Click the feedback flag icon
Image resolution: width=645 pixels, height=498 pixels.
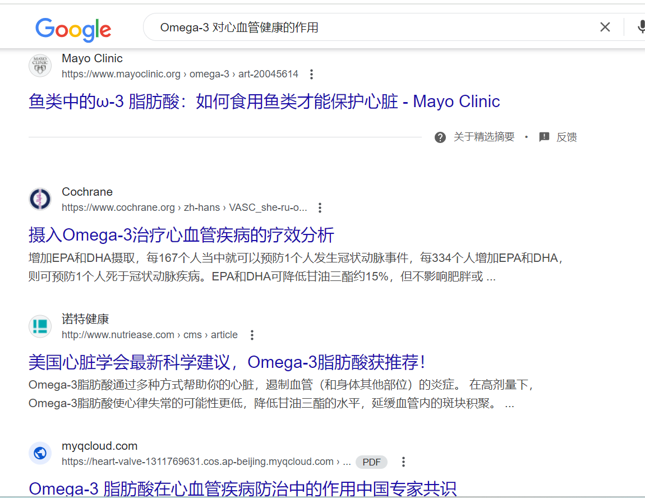click(x=544, y=137)
